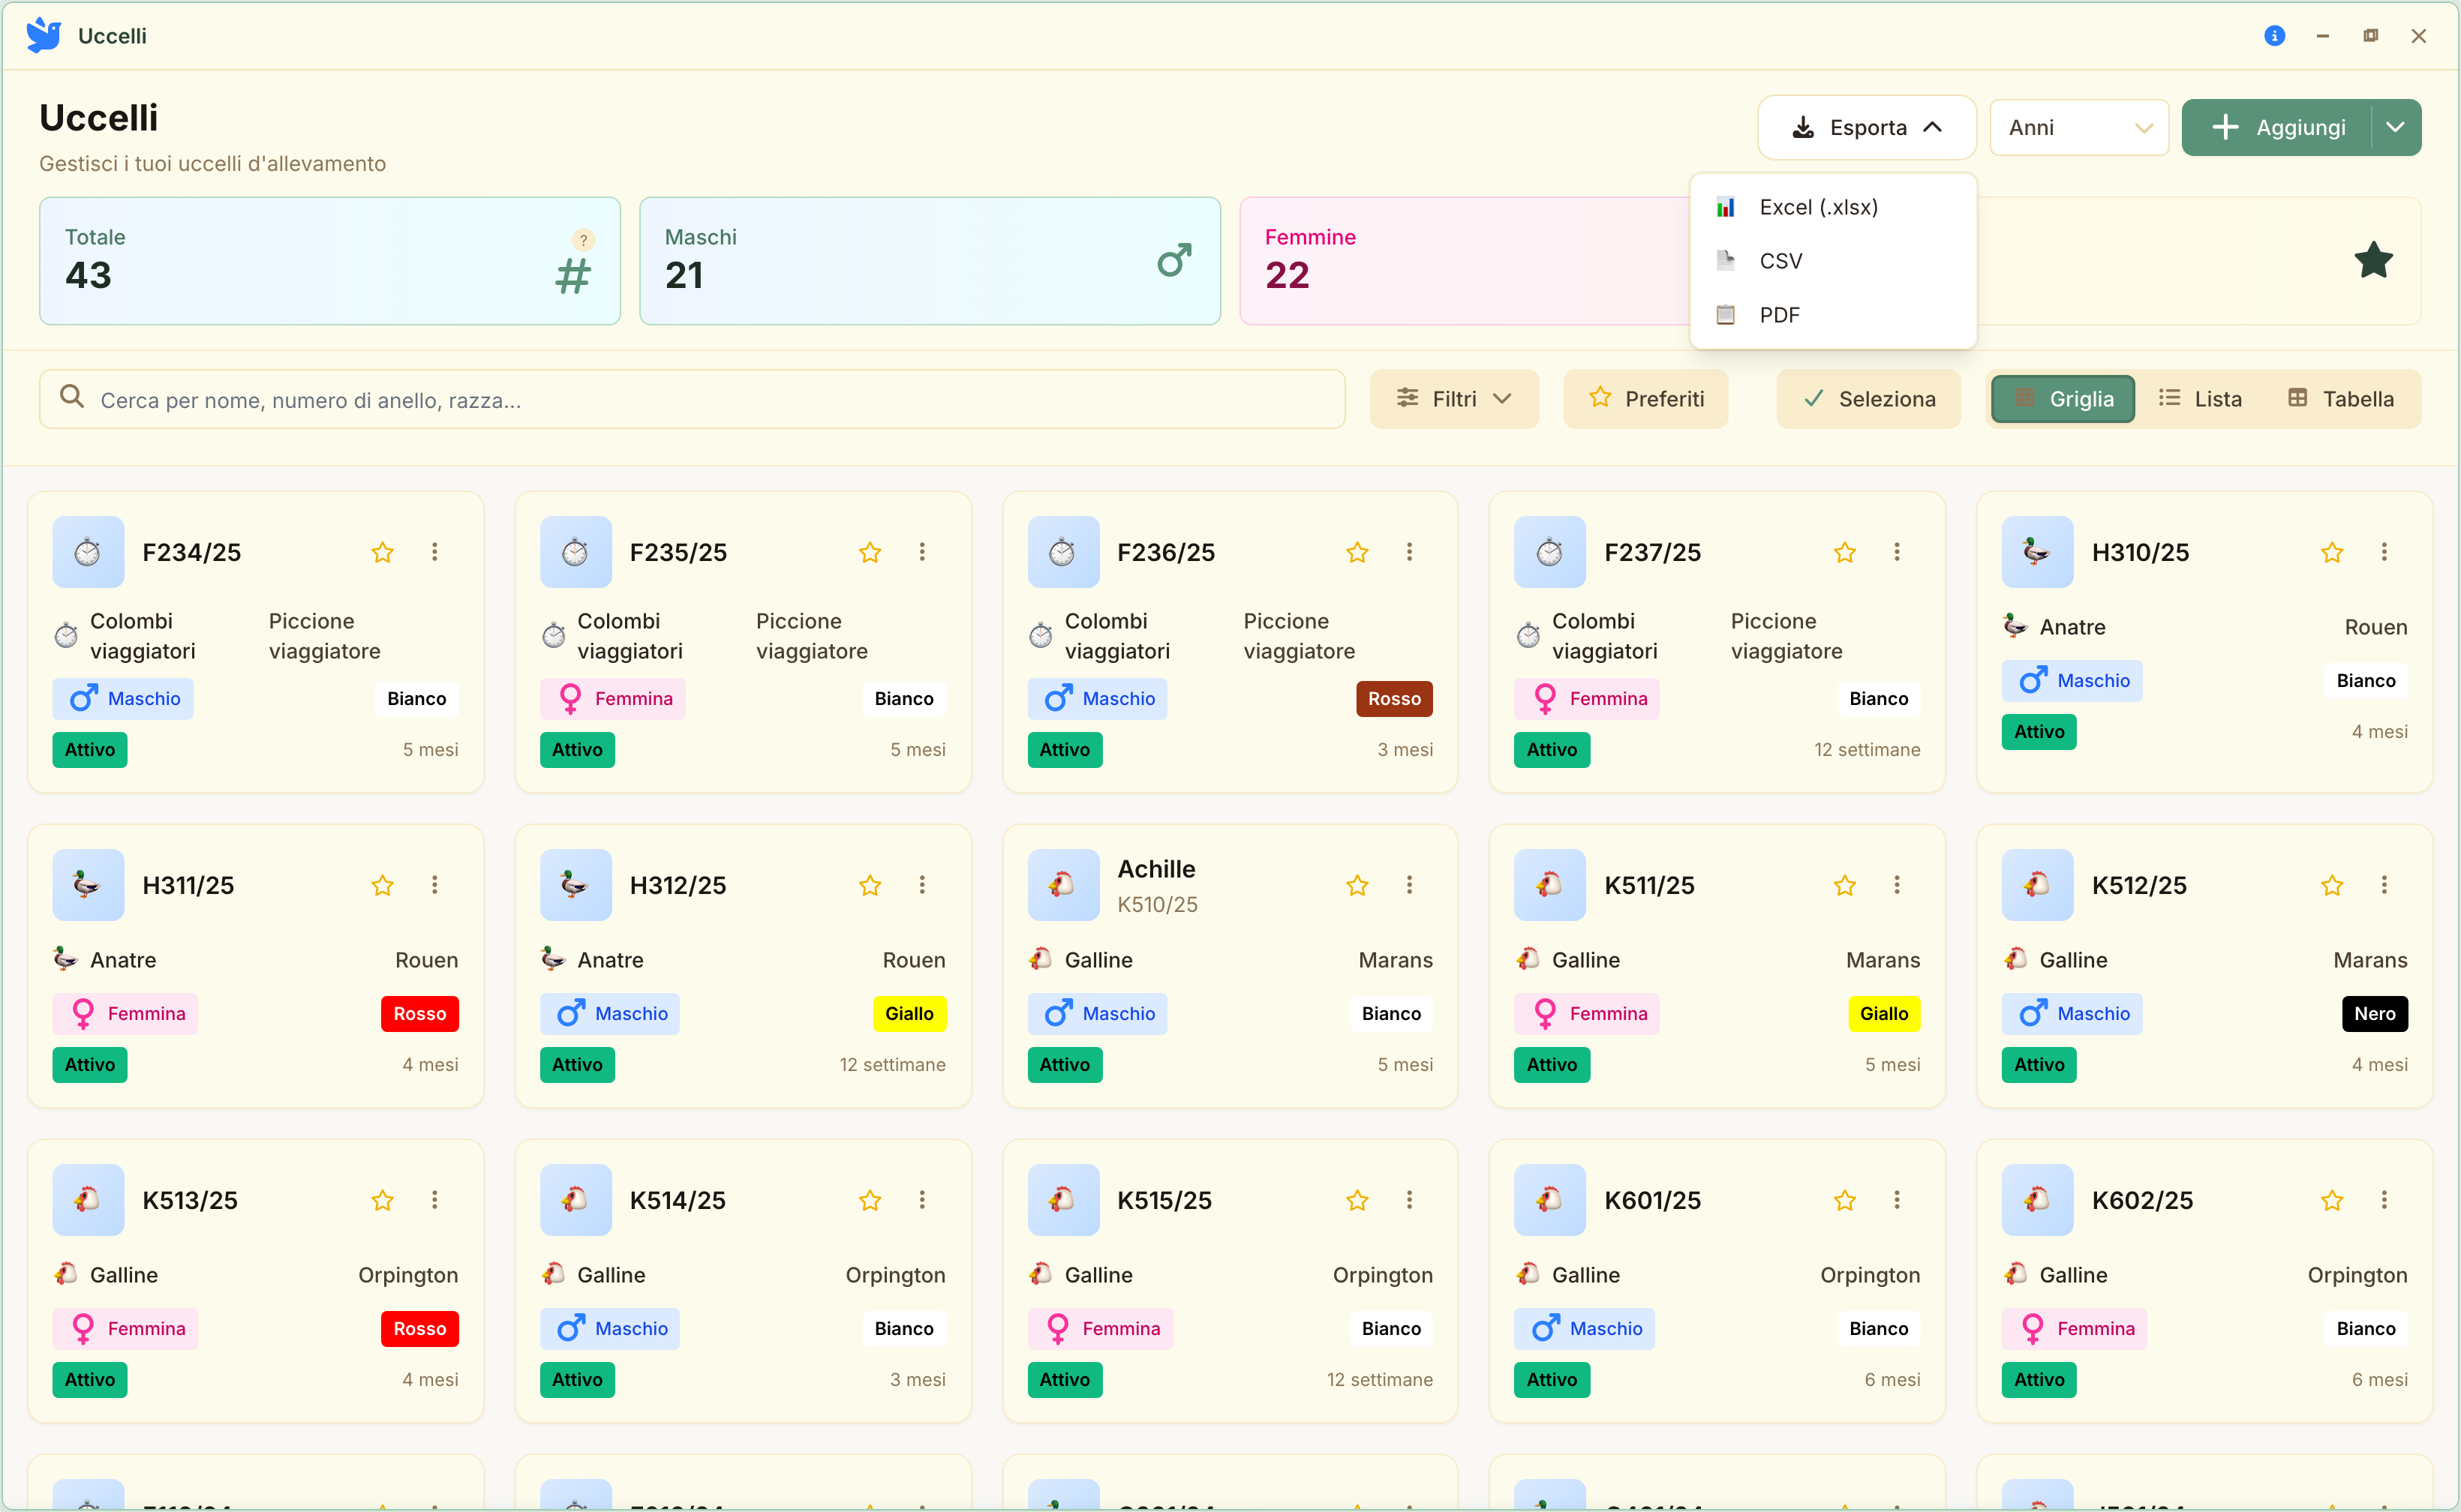Open the three-dot menu on H310/25 card
This screenshot has height=1512, width=2461.
click(2384, 552)
